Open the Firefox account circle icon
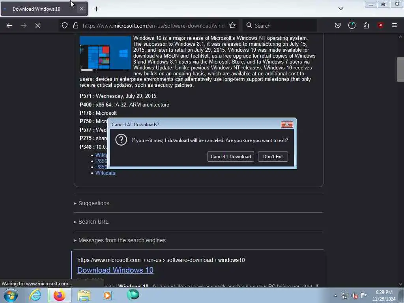The width and height of the screenshot is (404, 303). tap(352, 25)
